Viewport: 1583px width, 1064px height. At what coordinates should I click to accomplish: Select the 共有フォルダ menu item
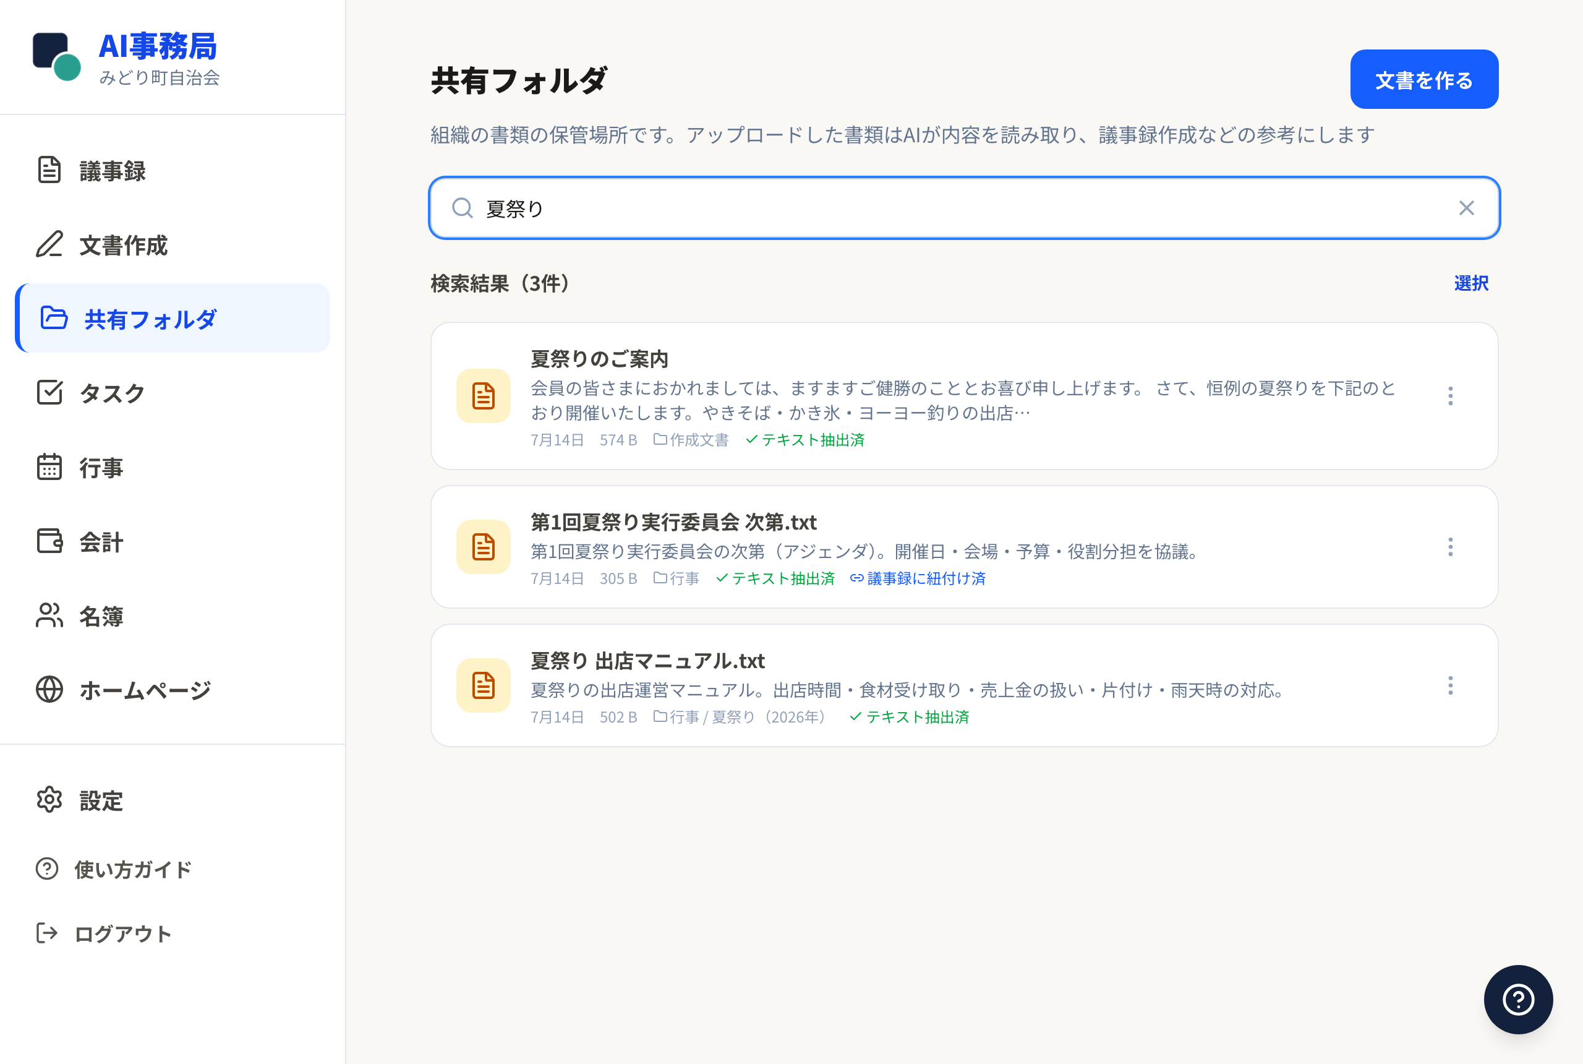pos(173,318)
